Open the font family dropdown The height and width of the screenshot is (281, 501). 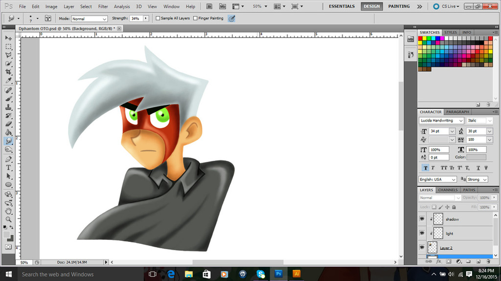(x=441, y=120)
